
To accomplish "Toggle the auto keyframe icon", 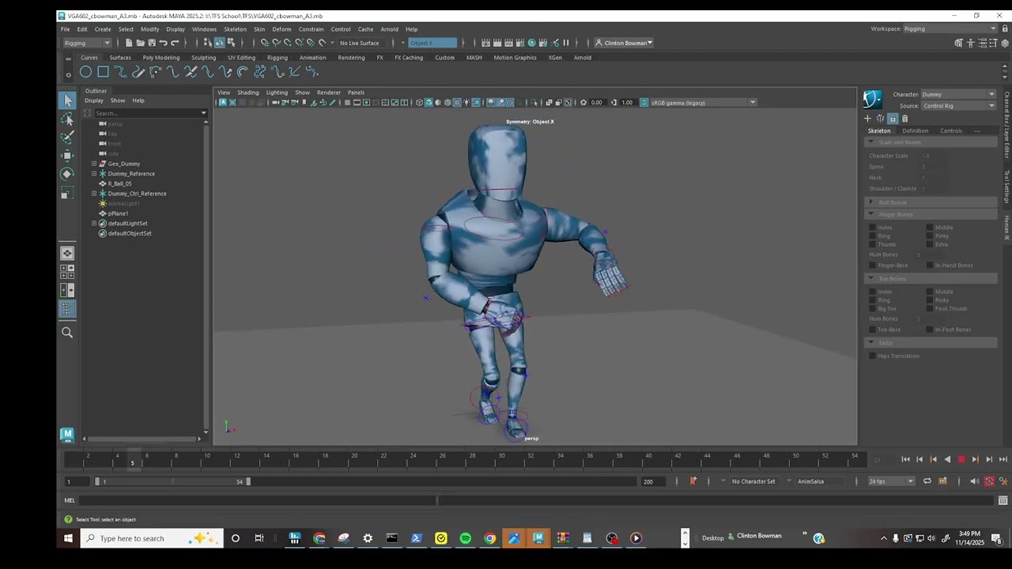I will pyautogui.click(x=989, y=481).
